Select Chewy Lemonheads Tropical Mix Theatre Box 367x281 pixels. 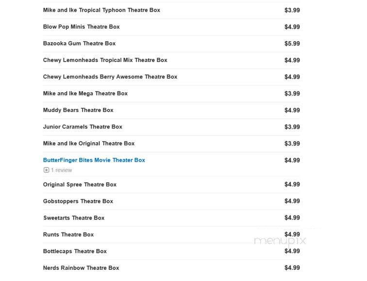pos(105,60)
